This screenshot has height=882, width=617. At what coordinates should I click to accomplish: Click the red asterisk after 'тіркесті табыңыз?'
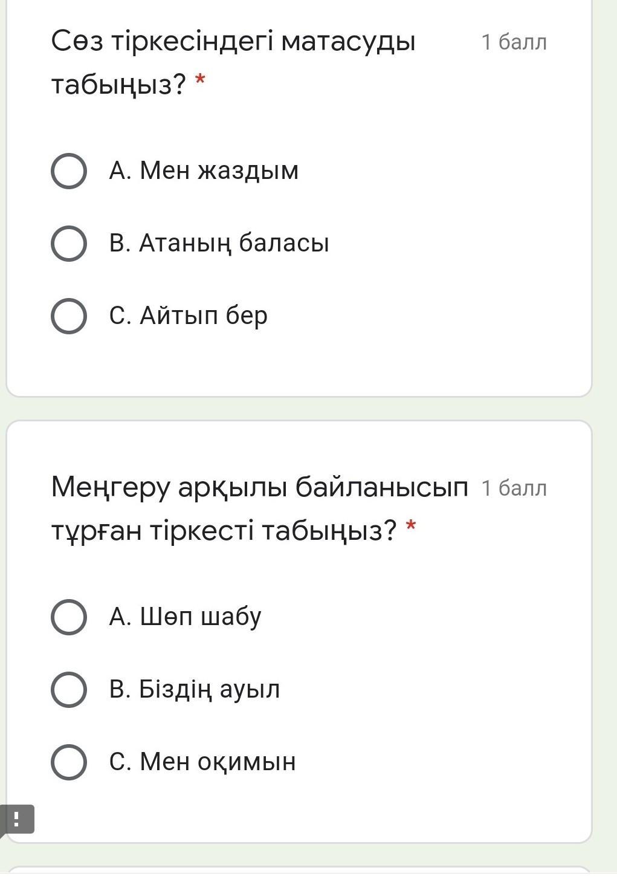point(411,526)
